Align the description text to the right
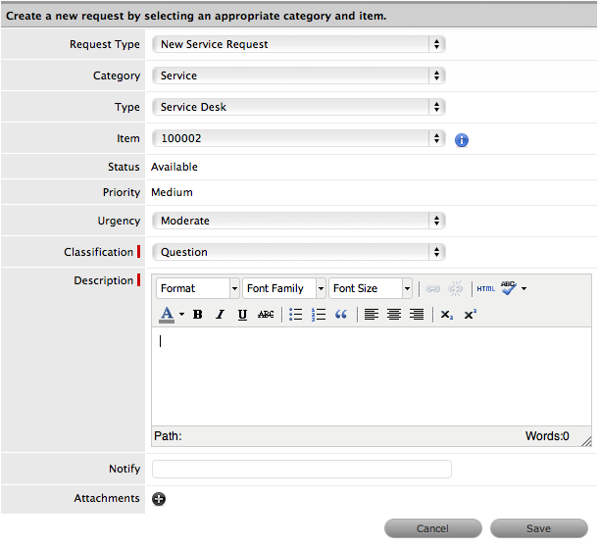599x548 pixels. [x=417, y=315]
